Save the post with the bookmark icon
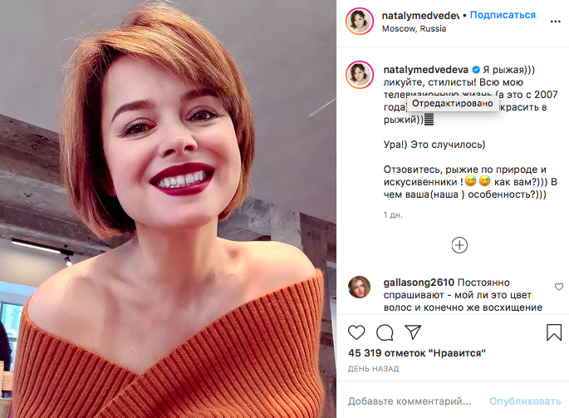This screenshot has width=569, height=418. [554, 332]
